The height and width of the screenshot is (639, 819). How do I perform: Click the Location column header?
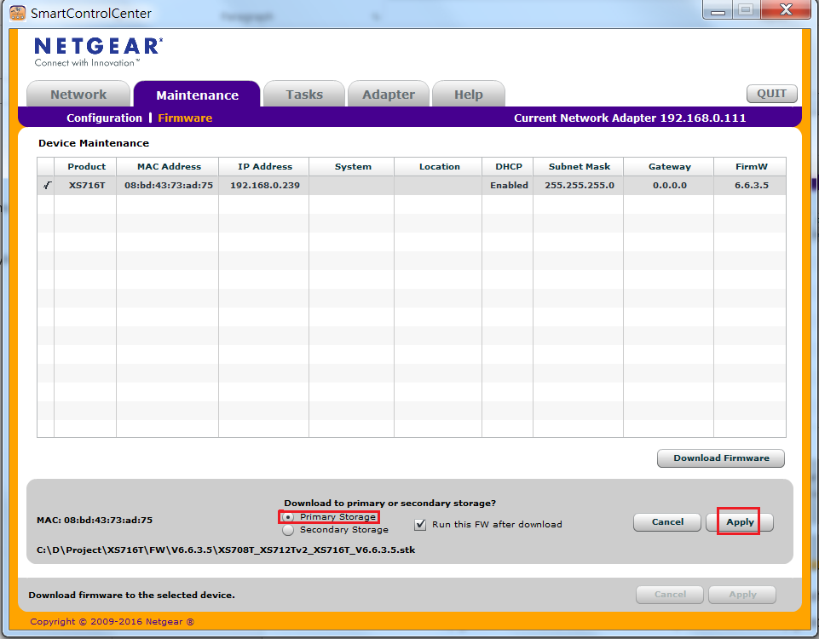pos(439,166)
